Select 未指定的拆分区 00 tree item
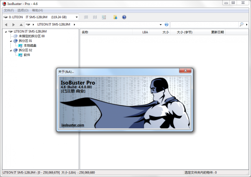Viewport: 251px width, 177px height. (x=32, y=36)
